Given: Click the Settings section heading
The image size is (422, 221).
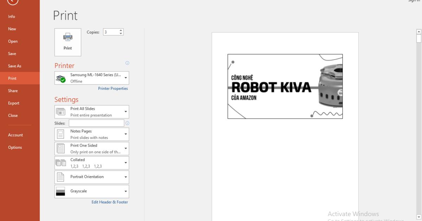Looking at the screenshot, I should (66, 100).
